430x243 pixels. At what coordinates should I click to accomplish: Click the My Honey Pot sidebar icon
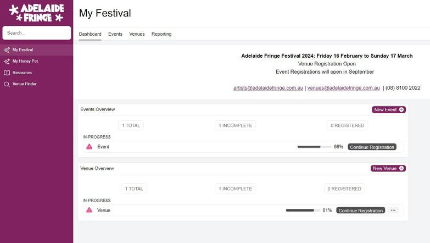point(7,61)
